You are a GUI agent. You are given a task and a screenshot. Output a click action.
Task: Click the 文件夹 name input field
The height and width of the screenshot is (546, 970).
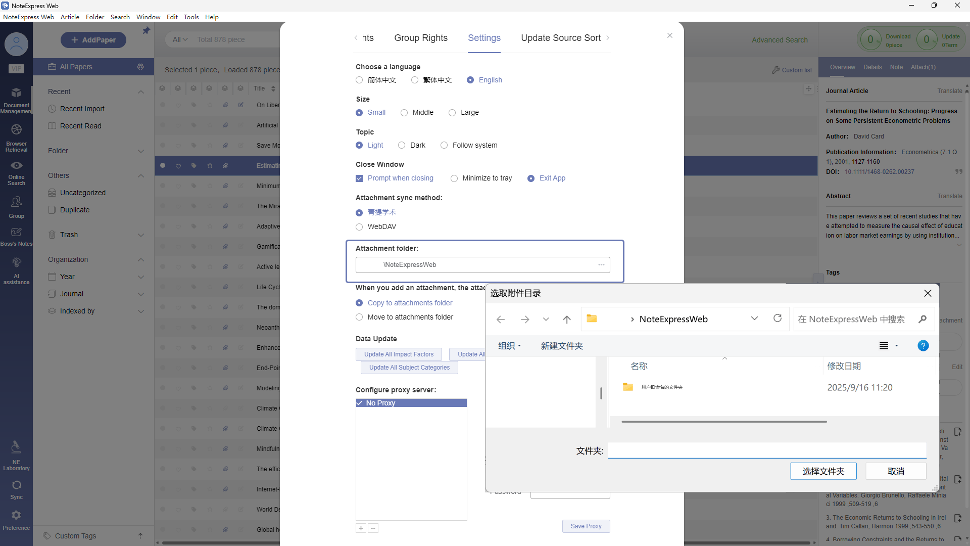(x=766, y=450)
